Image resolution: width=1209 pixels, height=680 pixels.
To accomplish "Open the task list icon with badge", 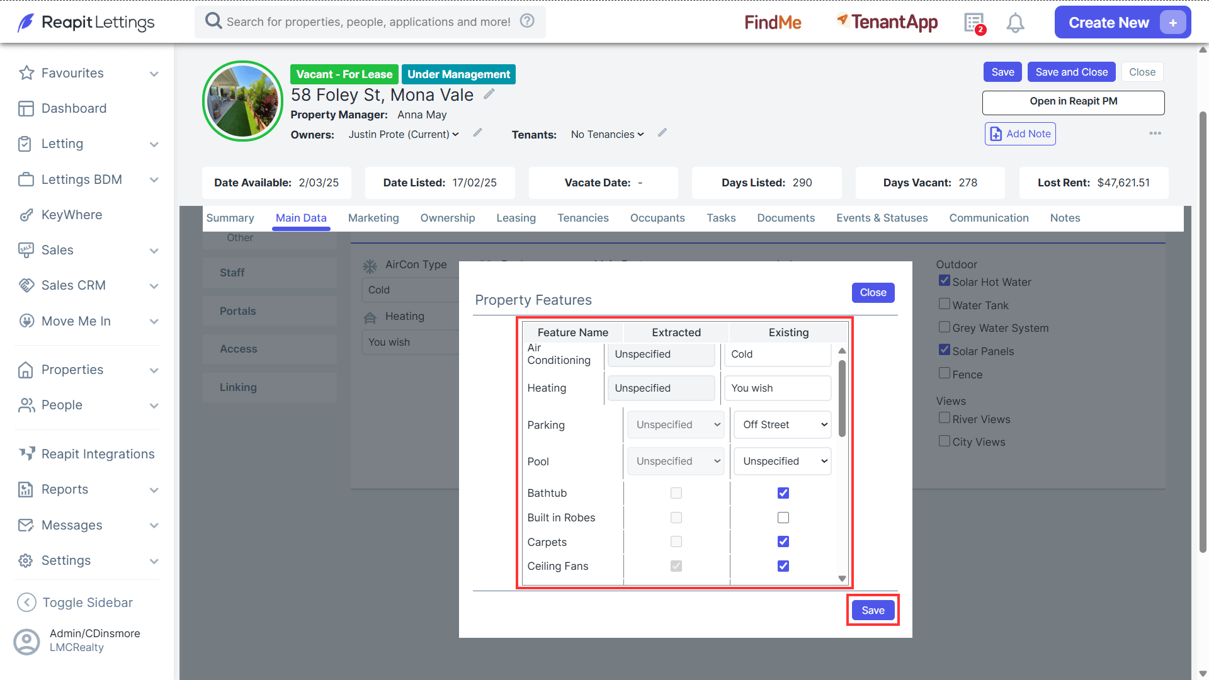I will point(975,23).
